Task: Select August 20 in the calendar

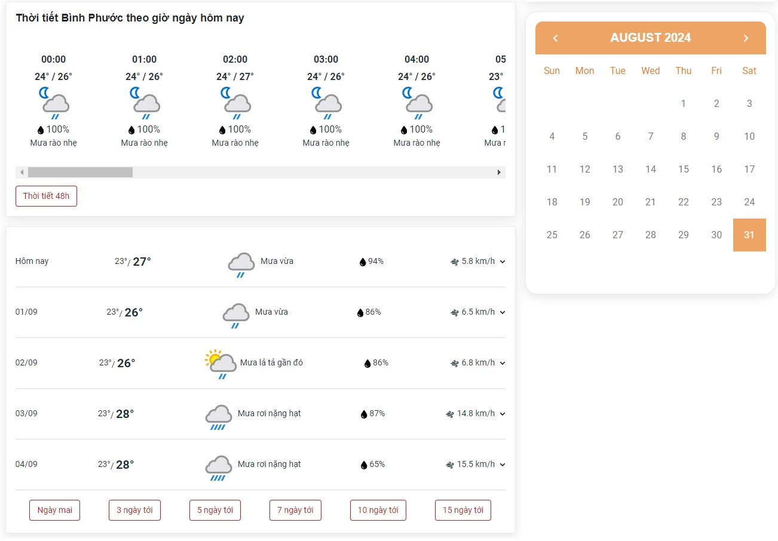Action: coord(618,202)
